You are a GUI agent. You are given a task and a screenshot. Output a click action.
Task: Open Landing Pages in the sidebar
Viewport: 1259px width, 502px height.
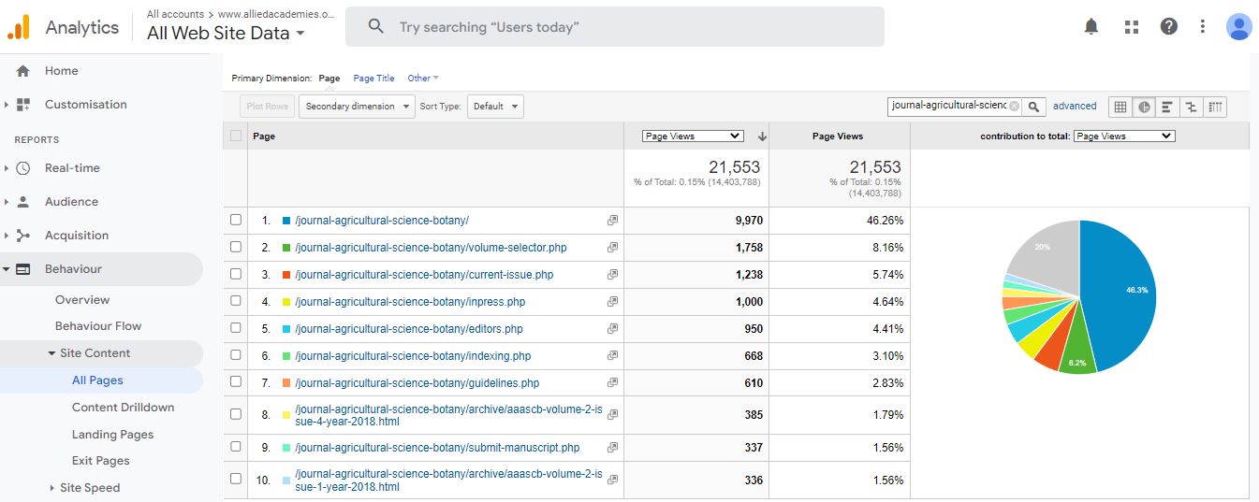click(112, 435)
